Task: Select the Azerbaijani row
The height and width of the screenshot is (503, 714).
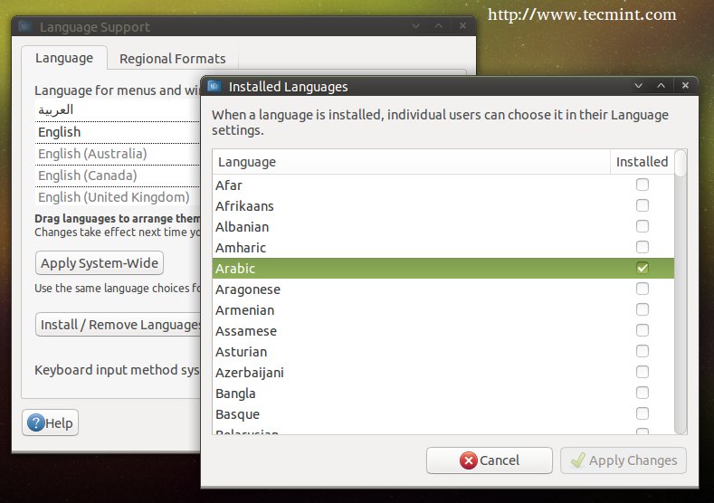Action: 443,373
